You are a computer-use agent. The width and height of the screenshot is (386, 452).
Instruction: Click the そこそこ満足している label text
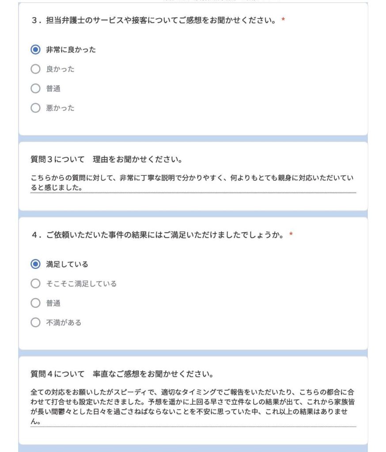(81, 284)
